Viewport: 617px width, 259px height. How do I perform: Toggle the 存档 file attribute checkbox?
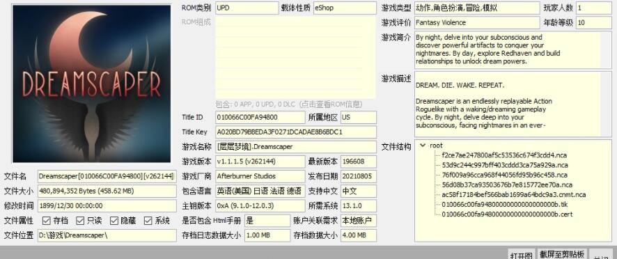[x=46, y=221]
